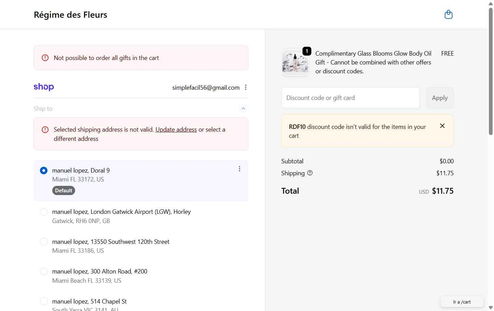The height and width of the screenshot is (311, 494).
Task: Open the shopping bag cart icon
Action: 448,15
